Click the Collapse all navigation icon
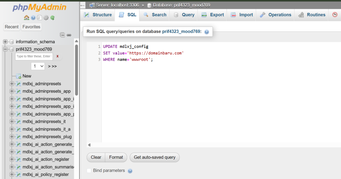Image resolution: width=341 pixels, height=179 pixels. click(62, 35)
